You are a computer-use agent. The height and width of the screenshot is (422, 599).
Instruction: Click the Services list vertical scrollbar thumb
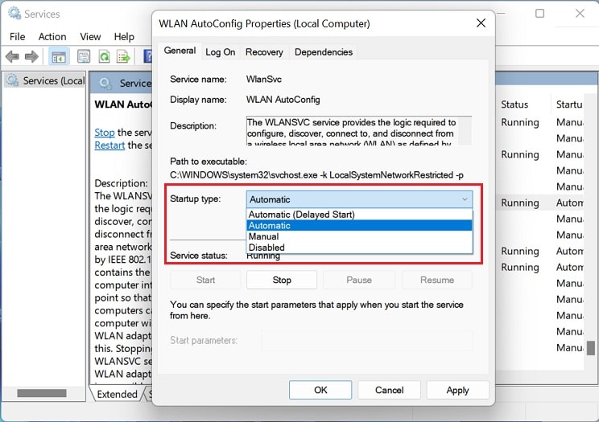coord(591,347)
